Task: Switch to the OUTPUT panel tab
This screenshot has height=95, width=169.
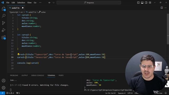Action: [x=25, y=75]
